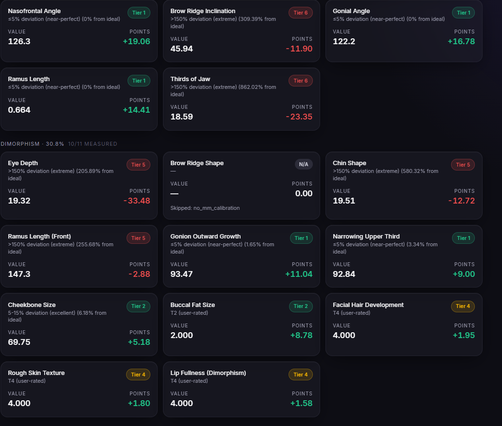This screenshot has width=502, height=426.
Task: Open the Buccal Fat Size card
Action: pyautogui.click(x=242, y=324)
